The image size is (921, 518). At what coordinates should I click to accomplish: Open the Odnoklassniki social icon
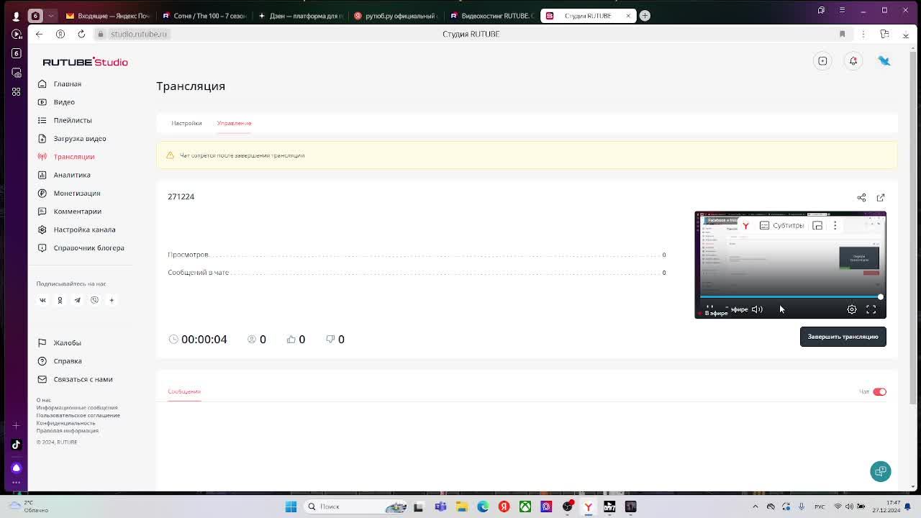coord(60,300)
